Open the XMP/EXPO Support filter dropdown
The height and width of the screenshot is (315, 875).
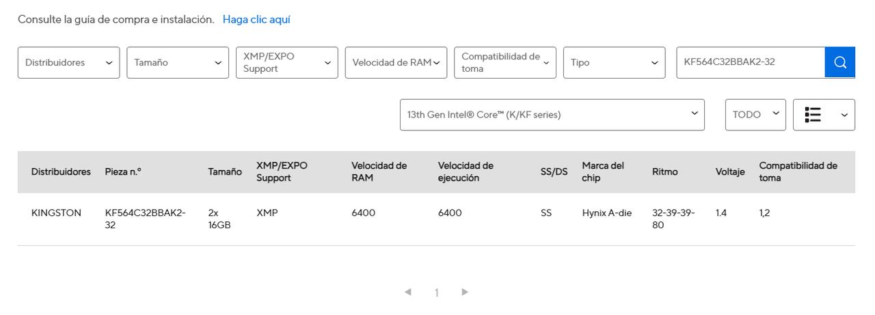pos(287,62)
